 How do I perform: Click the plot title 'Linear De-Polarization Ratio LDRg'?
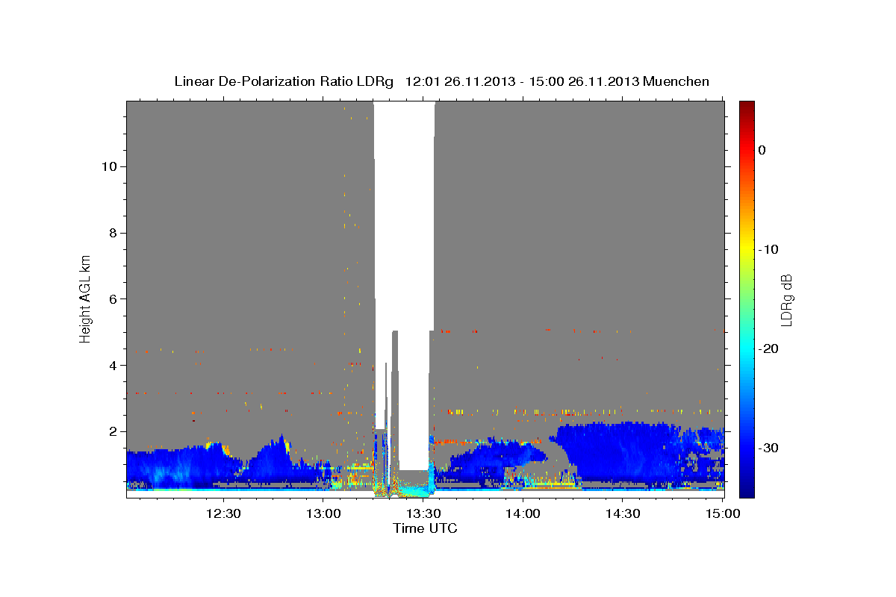284,81
